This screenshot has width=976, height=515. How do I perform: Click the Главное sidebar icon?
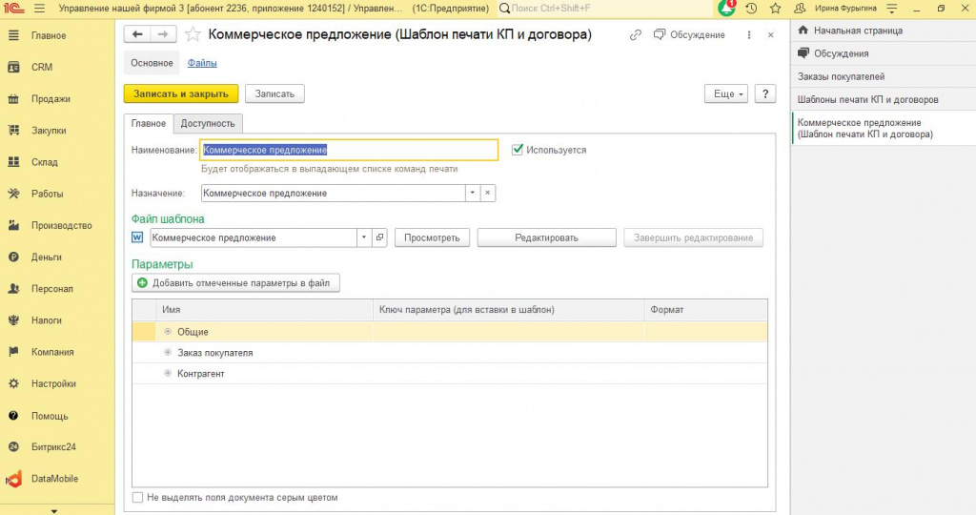(13, 35)
